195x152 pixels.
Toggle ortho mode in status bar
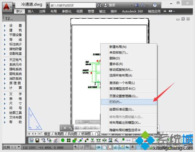pos(93,147)
